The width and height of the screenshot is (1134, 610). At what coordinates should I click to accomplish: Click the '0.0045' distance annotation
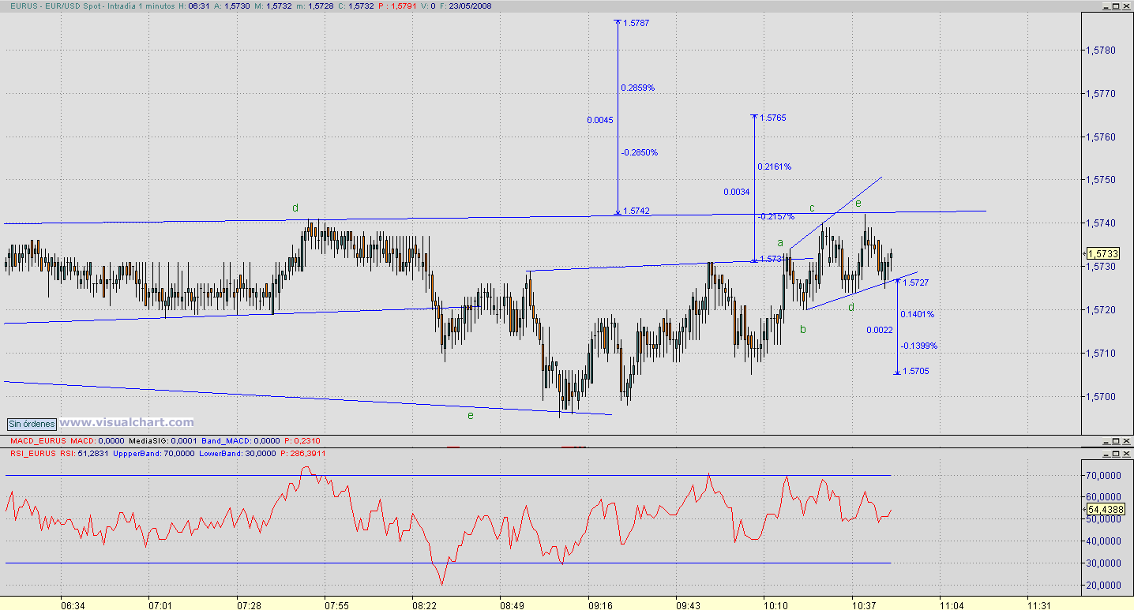click(600, 120)
